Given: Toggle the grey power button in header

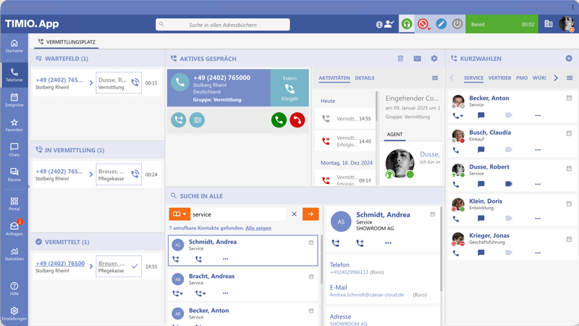Looking at the screenshot, I should 457,24.
